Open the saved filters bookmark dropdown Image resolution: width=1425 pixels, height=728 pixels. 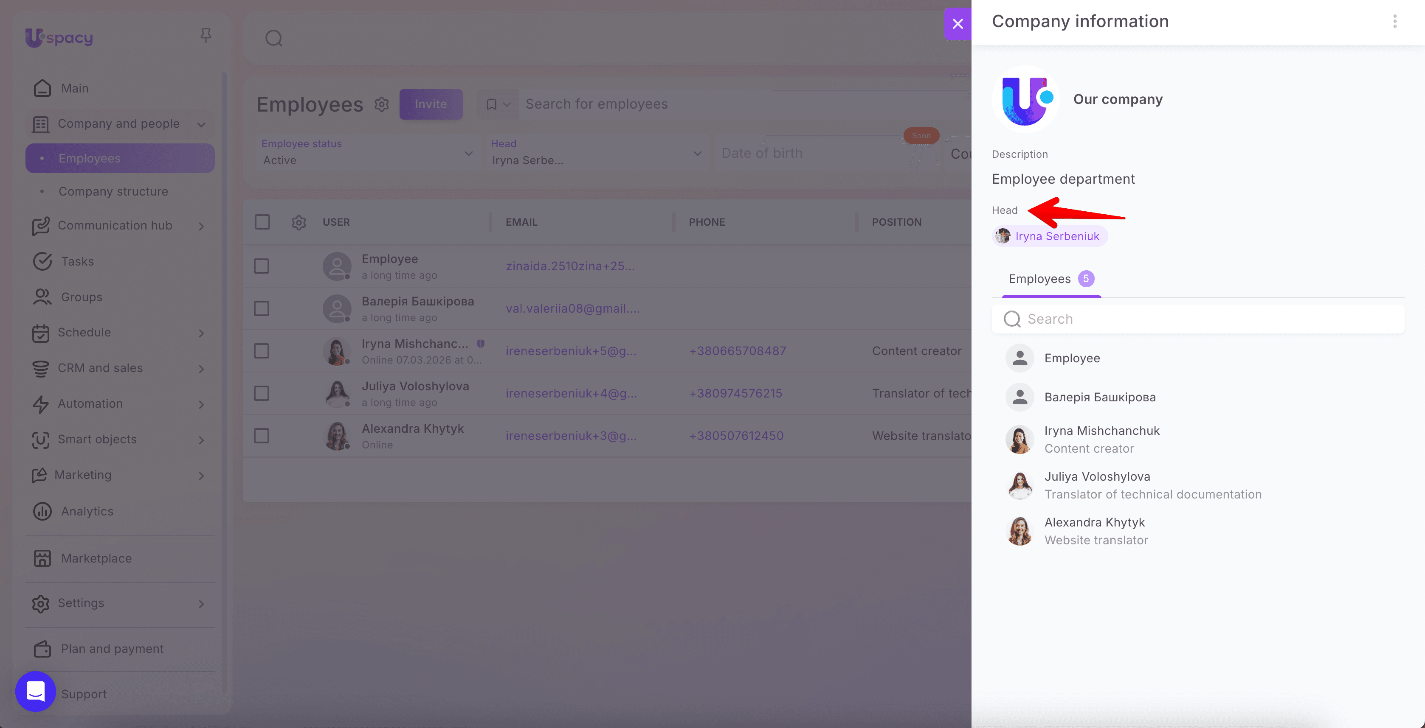(x=498, y=104)
